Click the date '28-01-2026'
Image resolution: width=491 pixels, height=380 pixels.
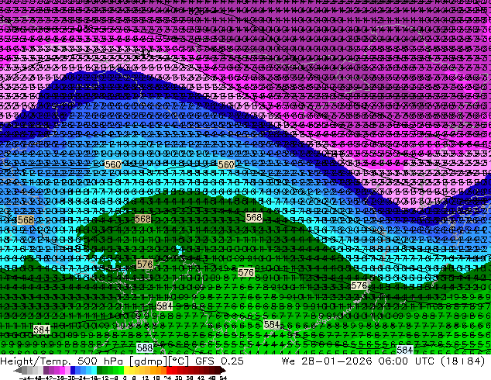337,361
